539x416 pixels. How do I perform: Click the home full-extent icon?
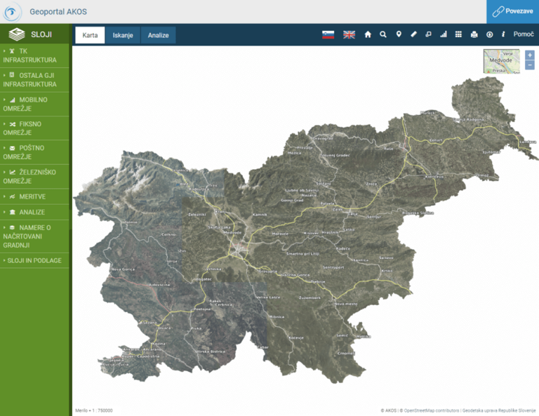pyautogui.click(x=368, y=34)
